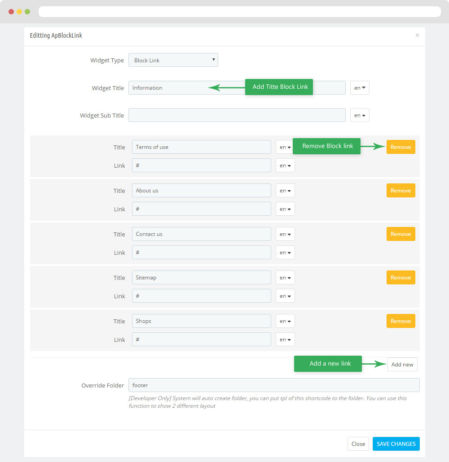Open the Widget Type dropdown
Image resolution: width=449 pixels, height=462 pixels.
click(173, 60)
